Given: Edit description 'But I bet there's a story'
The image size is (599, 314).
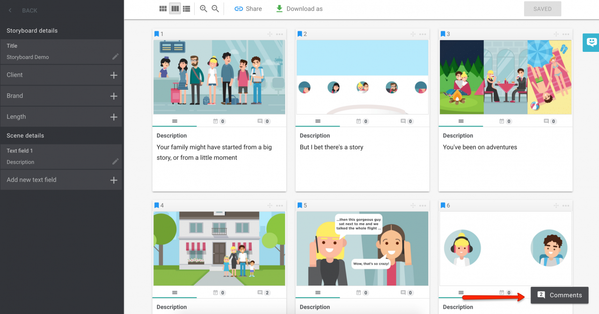Looking at the screenshot, I should (x=332, y=147).
